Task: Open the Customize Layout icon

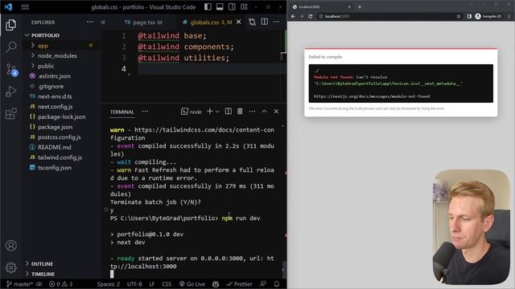Action: (x=244, y=7)
